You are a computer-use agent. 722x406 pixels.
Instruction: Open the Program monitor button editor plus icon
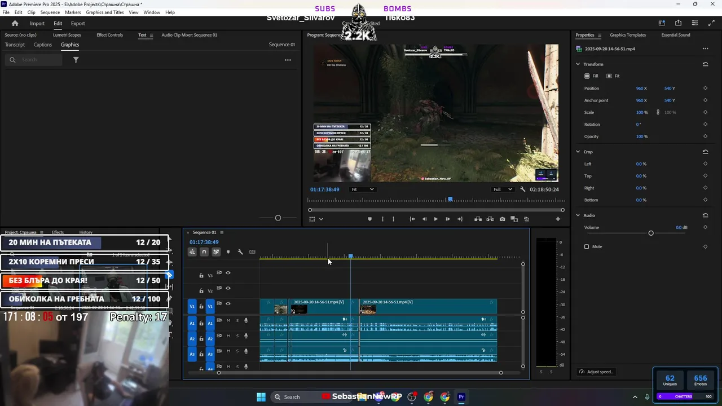558,219
